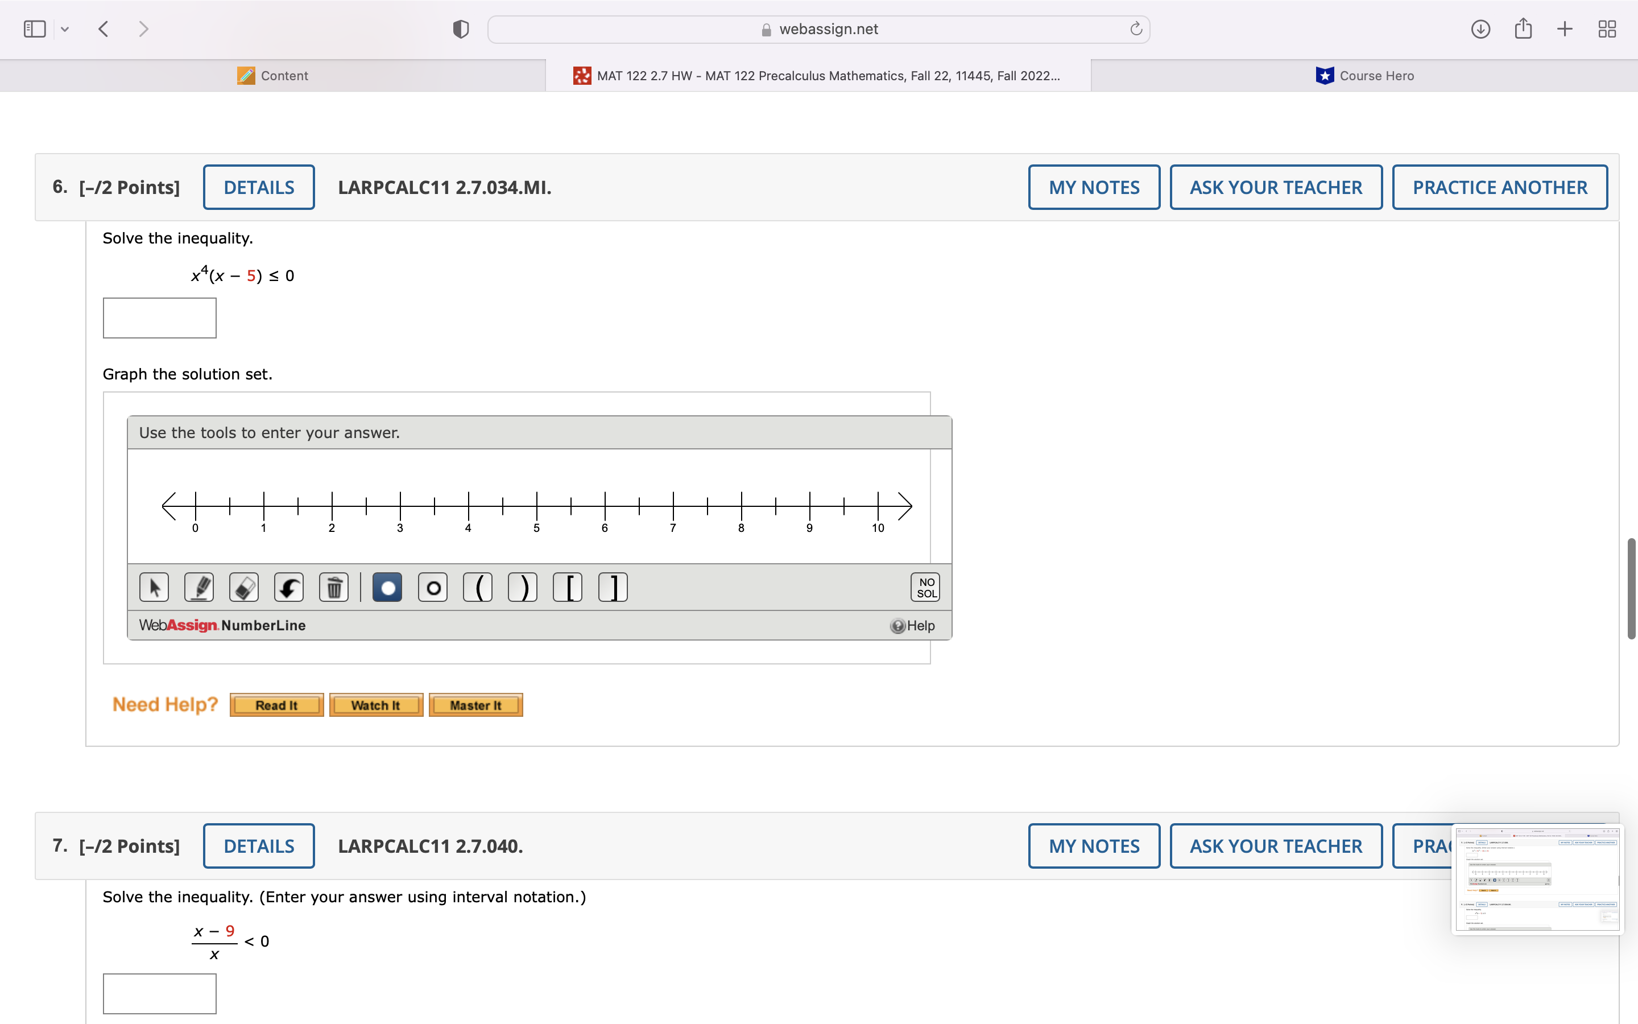
Task: Clear the graph using the trash icon
Action: click(334, 587)
